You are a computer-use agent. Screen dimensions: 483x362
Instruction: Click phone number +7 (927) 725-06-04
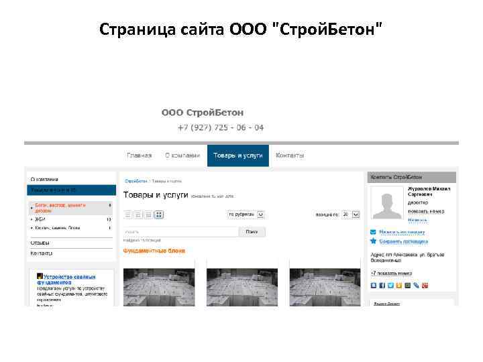[221, 127]
